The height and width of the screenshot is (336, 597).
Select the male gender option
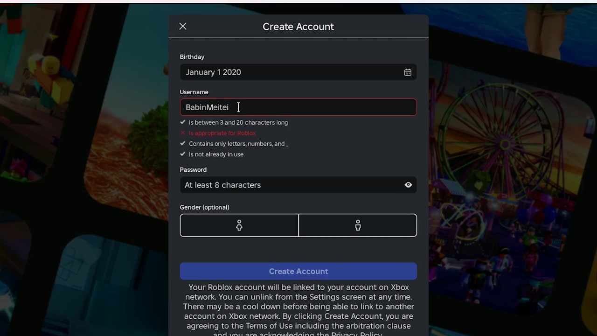point(358,225)
